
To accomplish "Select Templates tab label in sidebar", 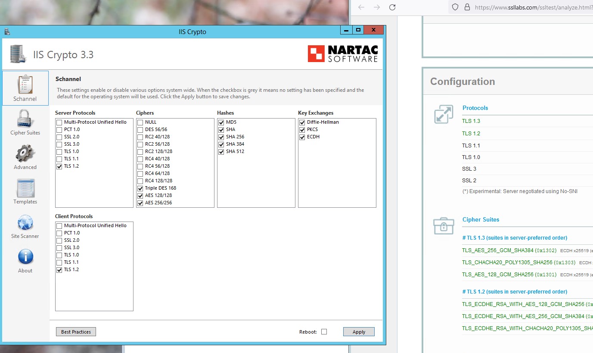I will coord(25,202).
